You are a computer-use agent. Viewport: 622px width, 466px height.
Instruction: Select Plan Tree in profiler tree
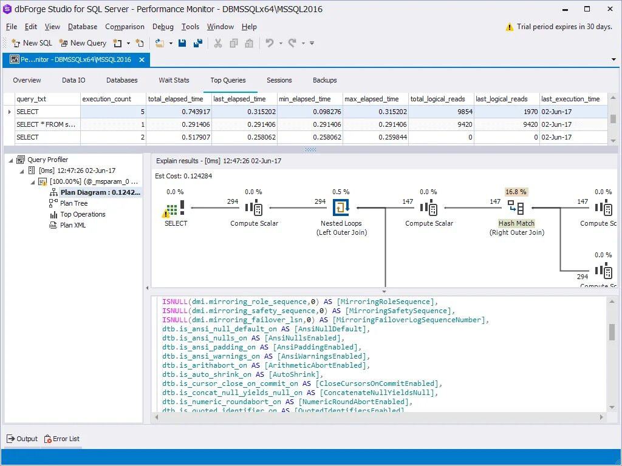73,203
